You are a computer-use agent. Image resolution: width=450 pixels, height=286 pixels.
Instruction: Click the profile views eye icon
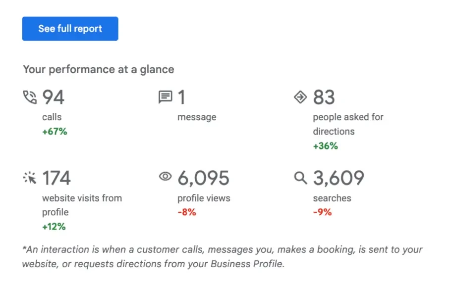[x=165, y=177]
